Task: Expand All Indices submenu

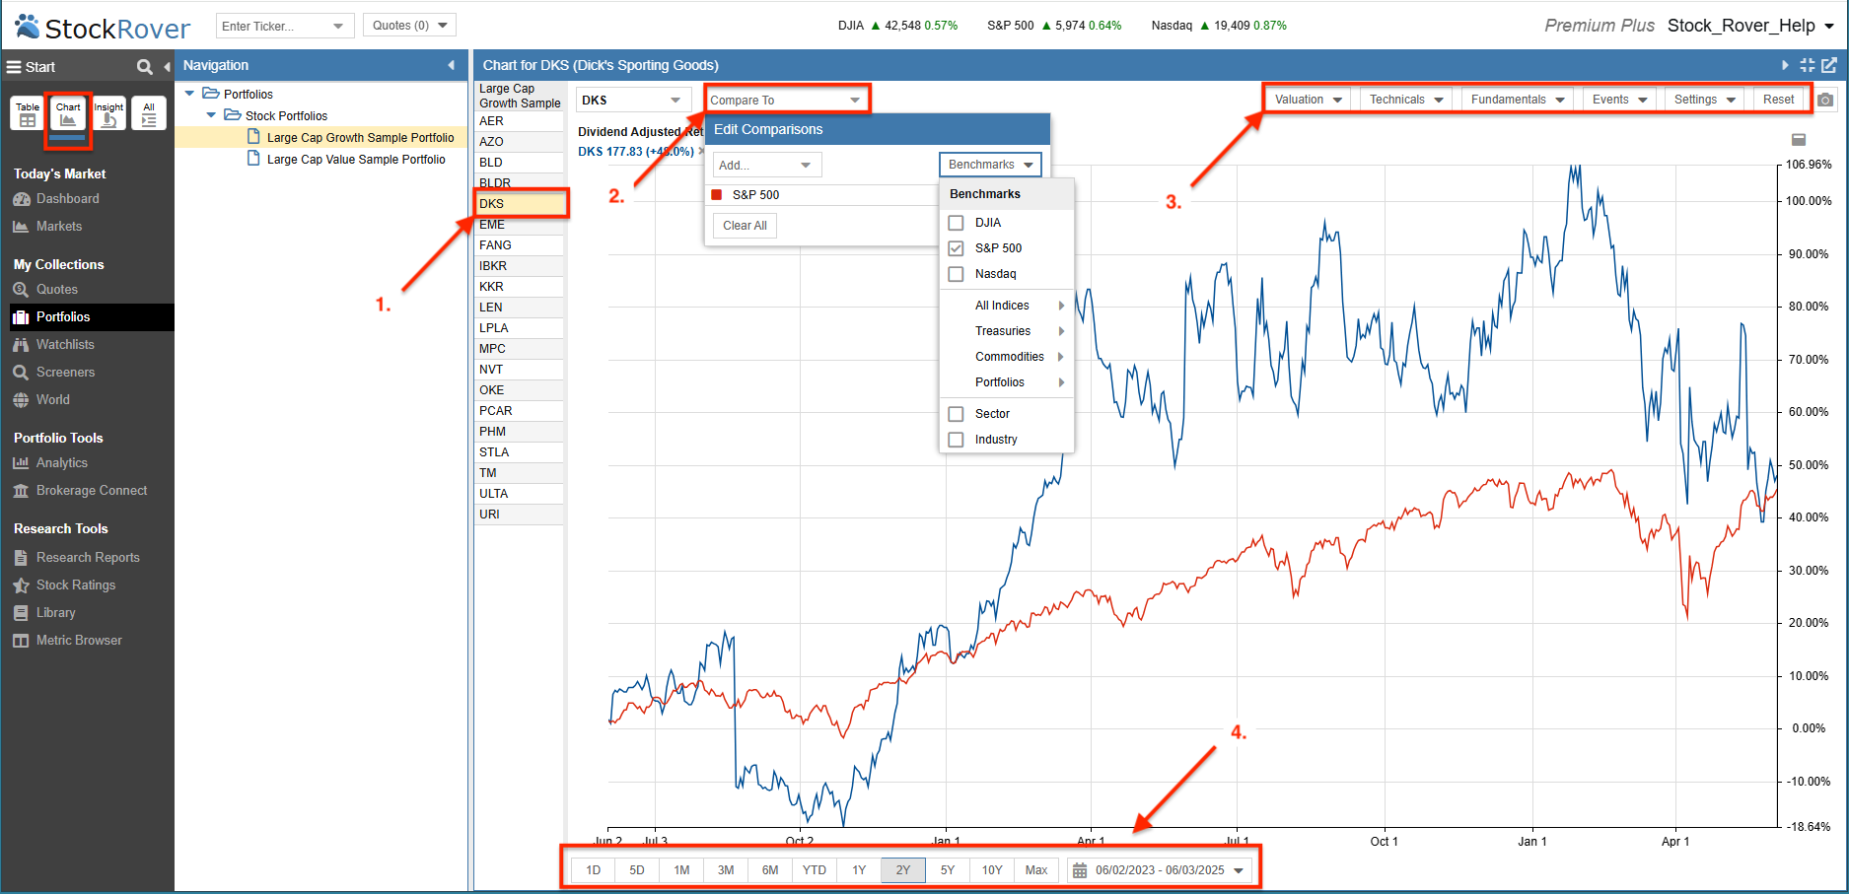Action: 1007,306
